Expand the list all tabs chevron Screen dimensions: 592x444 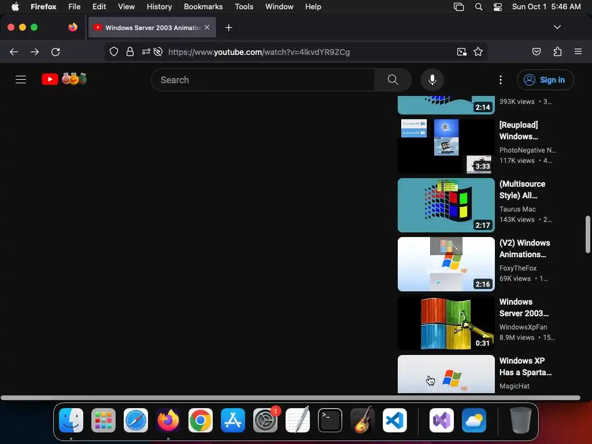[x=557, y=27]
